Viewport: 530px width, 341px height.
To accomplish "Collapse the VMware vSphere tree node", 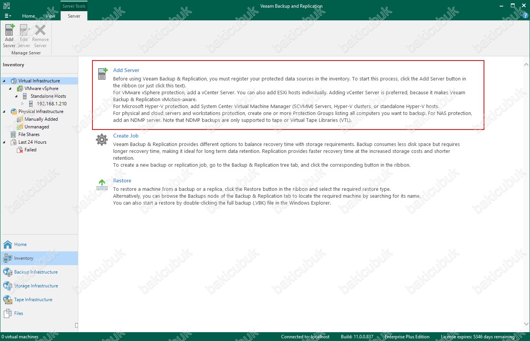I will pos(10,89).
